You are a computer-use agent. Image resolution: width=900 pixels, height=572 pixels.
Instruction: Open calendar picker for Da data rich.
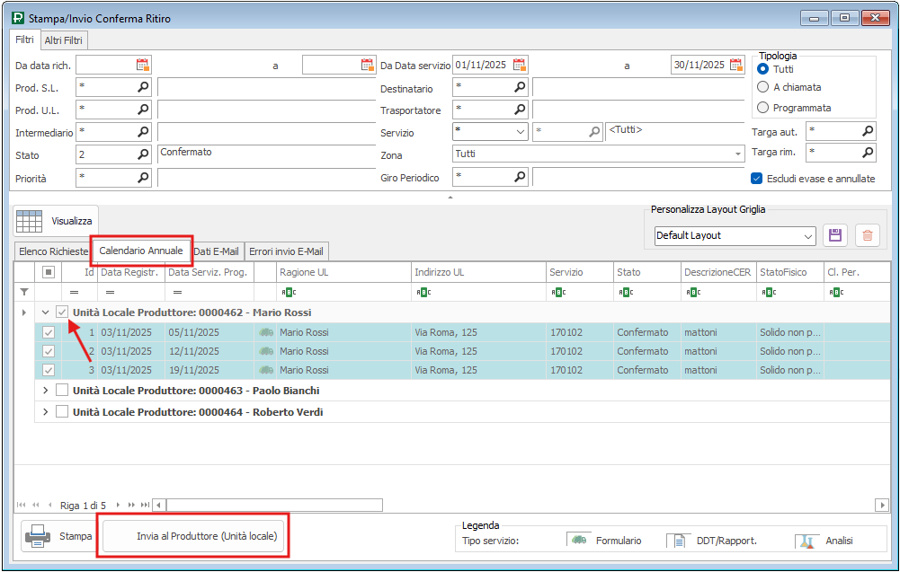(x=142, y=65)
